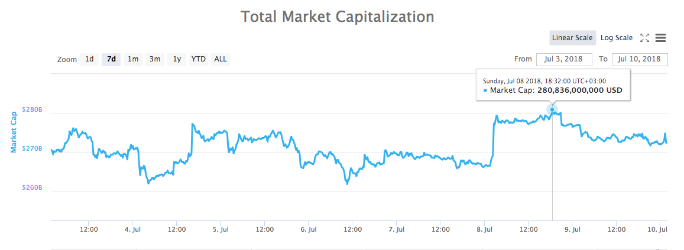Select the 7d zoom range
Image resolution: width=684 pixels, height=250 pixels.
coord(111,59)
